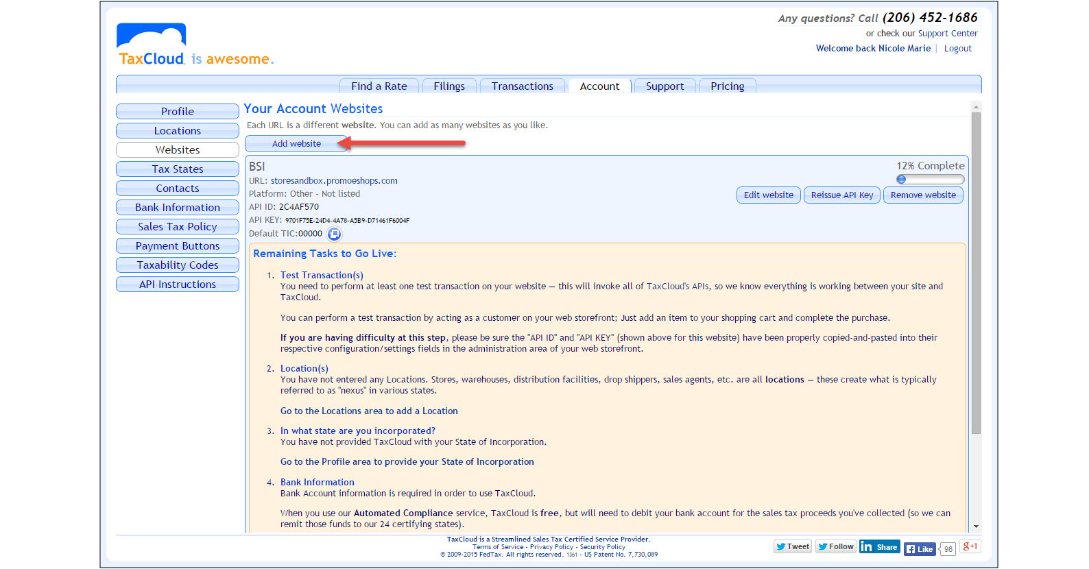1089x569 pixels.
Task: Open the Pricing tab
Action: coord(728,86)
